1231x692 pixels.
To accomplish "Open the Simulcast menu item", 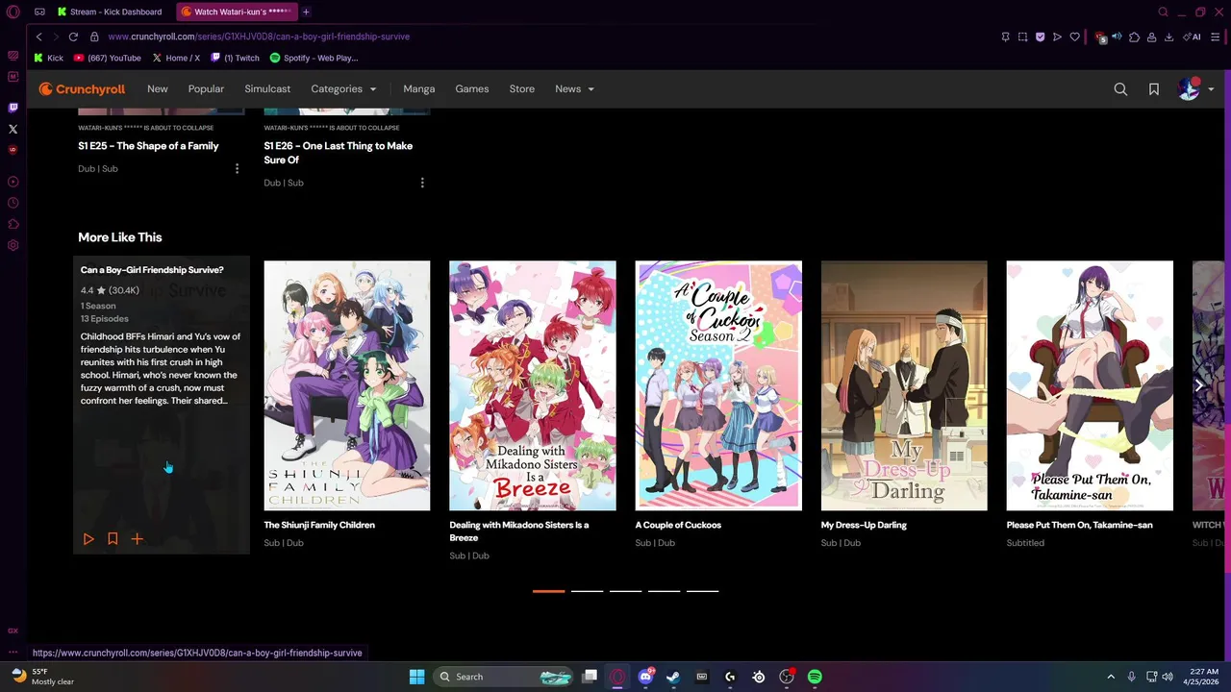I will [267, 88].
